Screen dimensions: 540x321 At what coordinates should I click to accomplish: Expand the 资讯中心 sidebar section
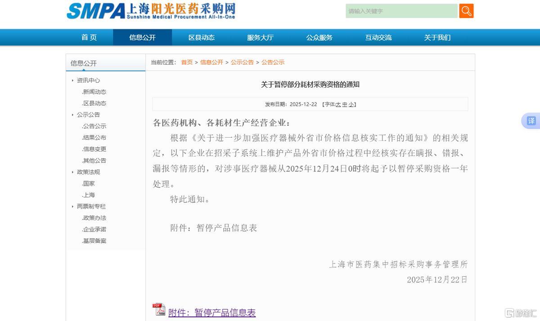[73, 80]
